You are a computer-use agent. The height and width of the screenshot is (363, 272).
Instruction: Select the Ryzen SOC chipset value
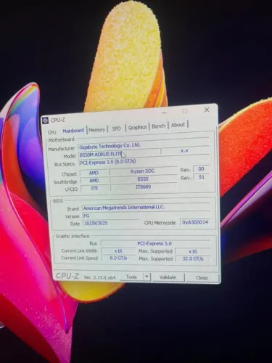143,171
